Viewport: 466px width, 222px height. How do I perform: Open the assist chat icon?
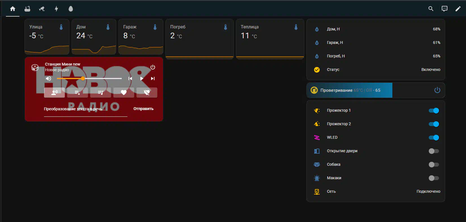[445, 9]
